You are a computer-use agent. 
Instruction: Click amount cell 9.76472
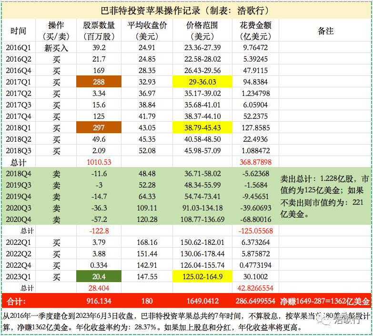[255, 47]
